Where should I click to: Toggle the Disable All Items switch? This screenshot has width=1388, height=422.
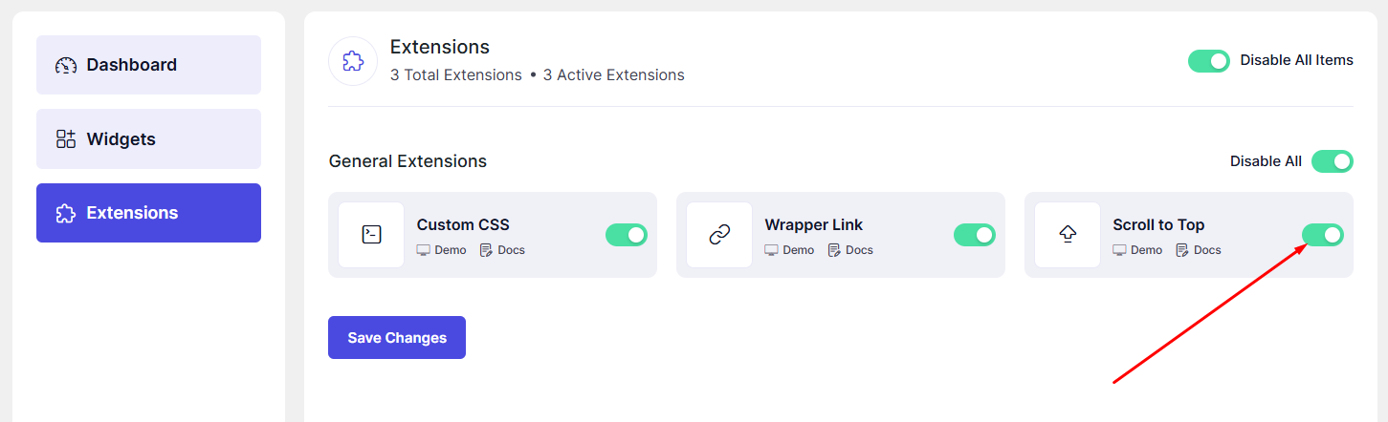1209,61
